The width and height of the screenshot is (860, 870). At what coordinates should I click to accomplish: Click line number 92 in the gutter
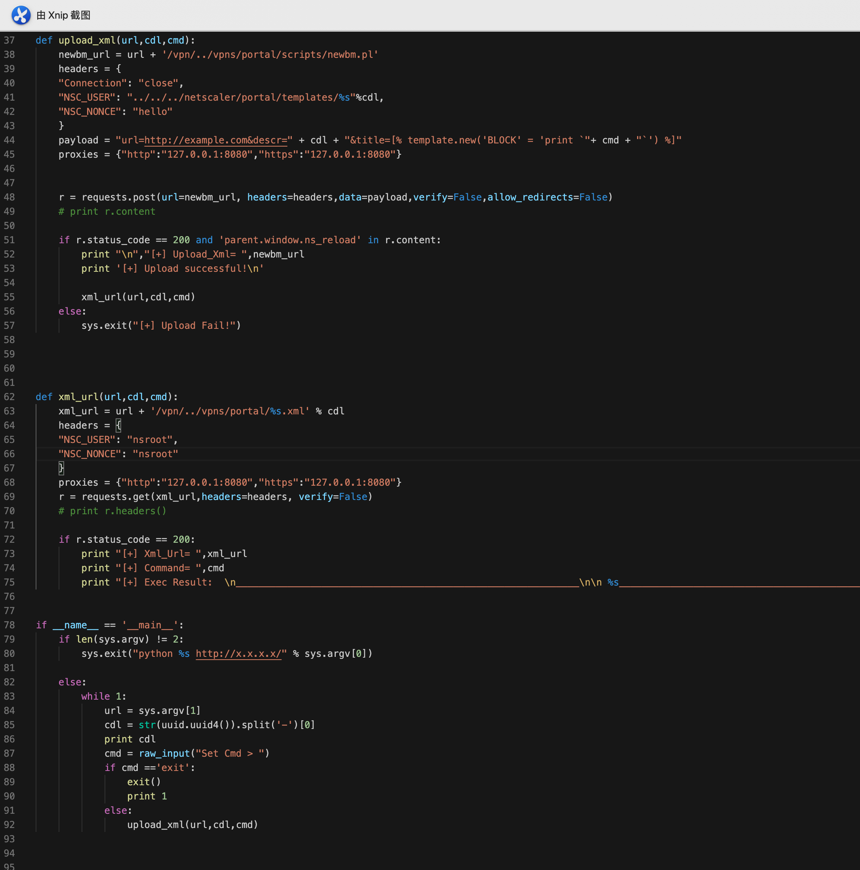click(10, 824)
